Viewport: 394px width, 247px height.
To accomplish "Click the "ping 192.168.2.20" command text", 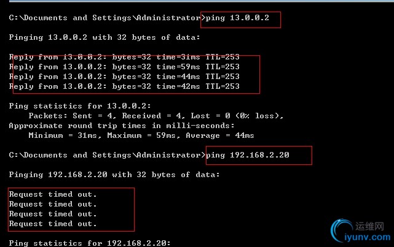I will pyautogui.click(x=256, y=155).
